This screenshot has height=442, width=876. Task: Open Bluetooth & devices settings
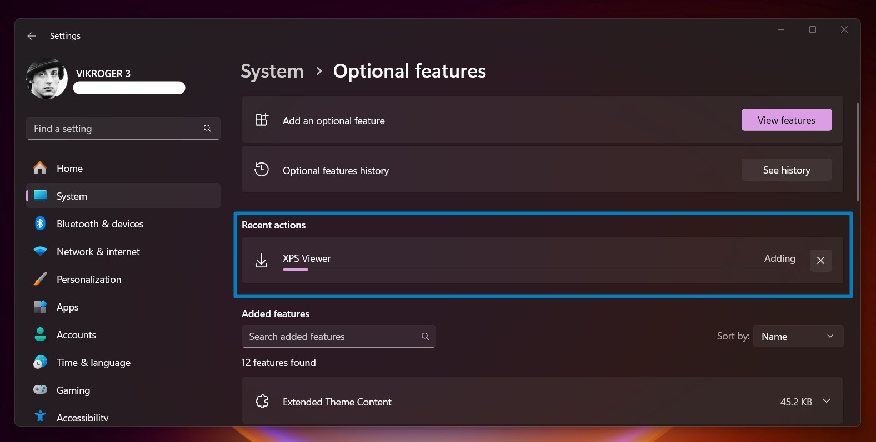pos(123,224)
